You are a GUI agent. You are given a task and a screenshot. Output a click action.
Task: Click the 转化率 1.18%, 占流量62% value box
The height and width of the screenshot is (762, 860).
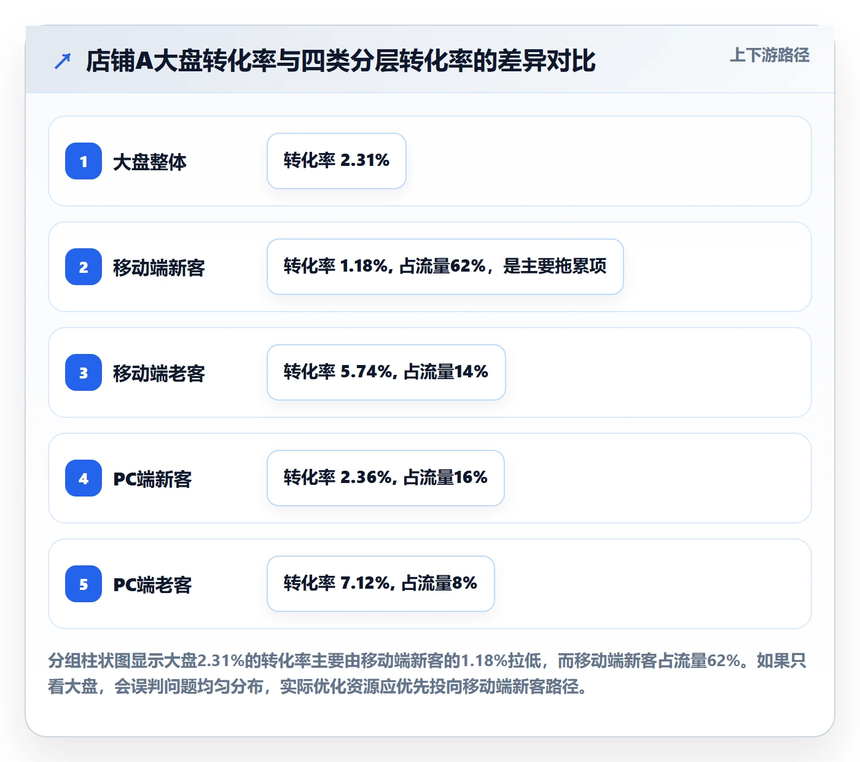(x=445, y=267)
